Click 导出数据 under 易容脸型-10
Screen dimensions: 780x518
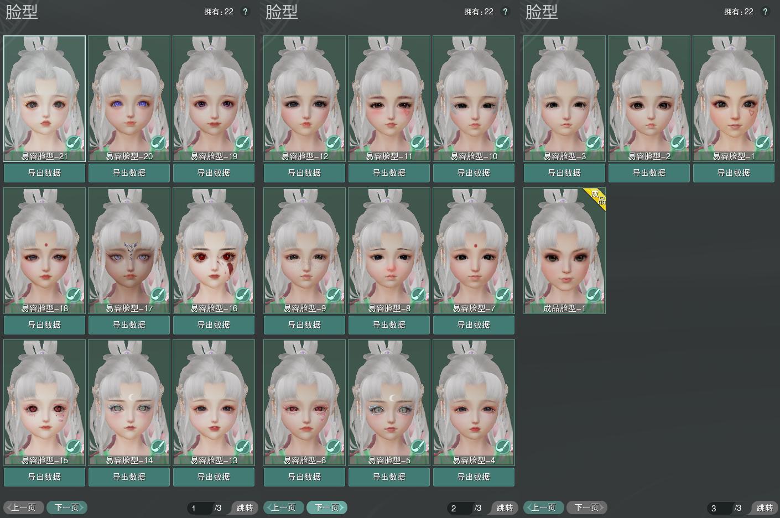coord(474,173)
